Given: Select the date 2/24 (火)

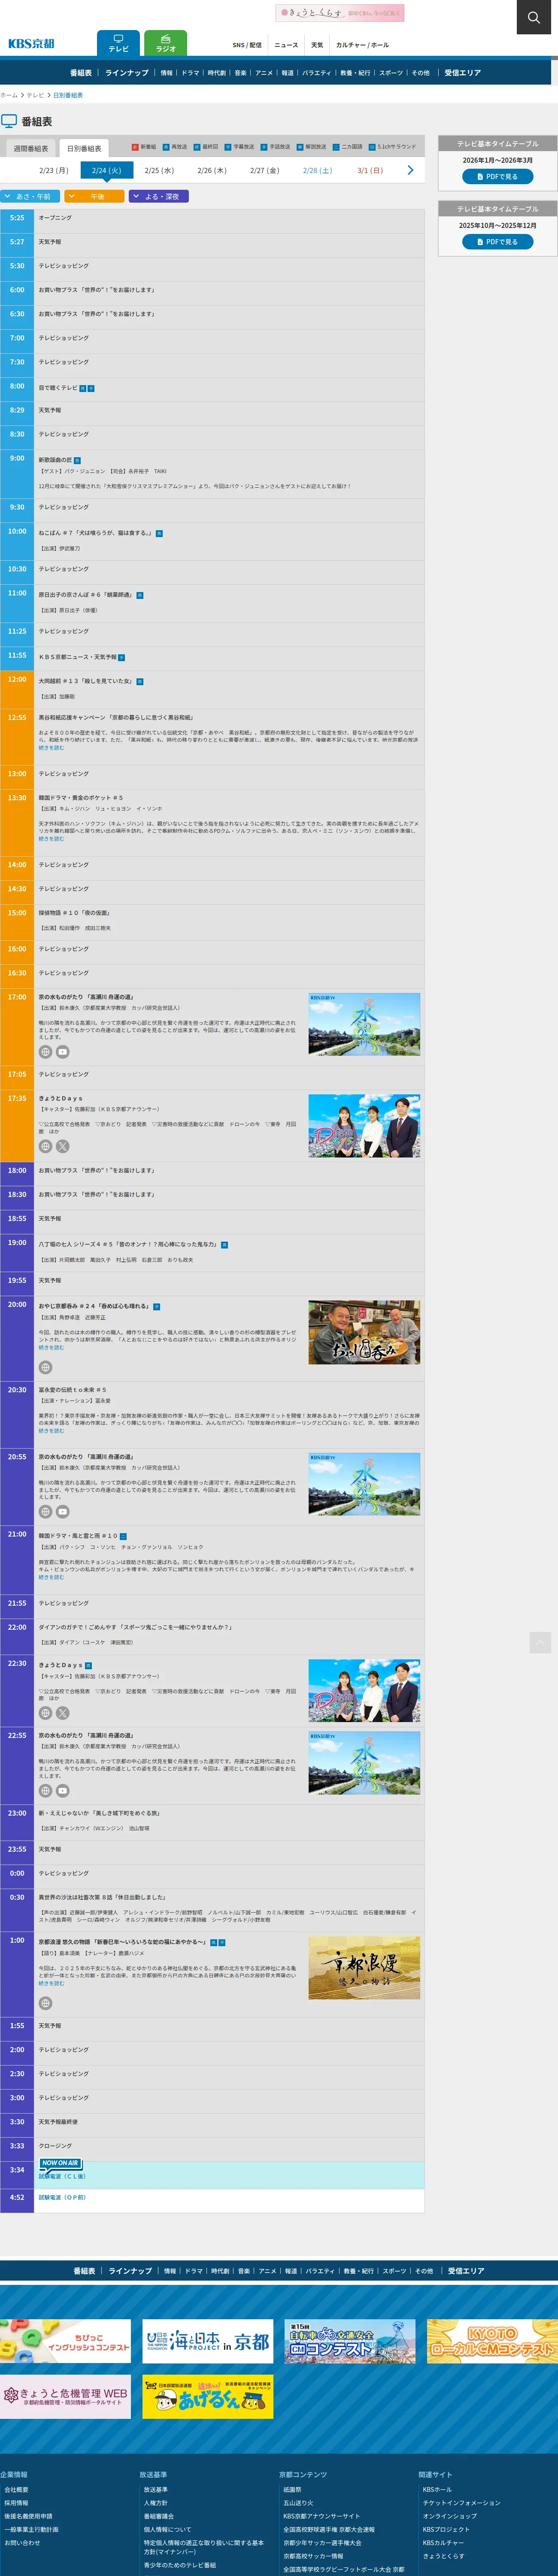Looking at the screenshot, I should click(x=106, y=171).
